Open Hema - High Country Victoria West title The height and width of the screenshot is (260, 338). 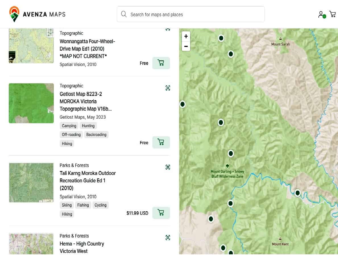82,247
